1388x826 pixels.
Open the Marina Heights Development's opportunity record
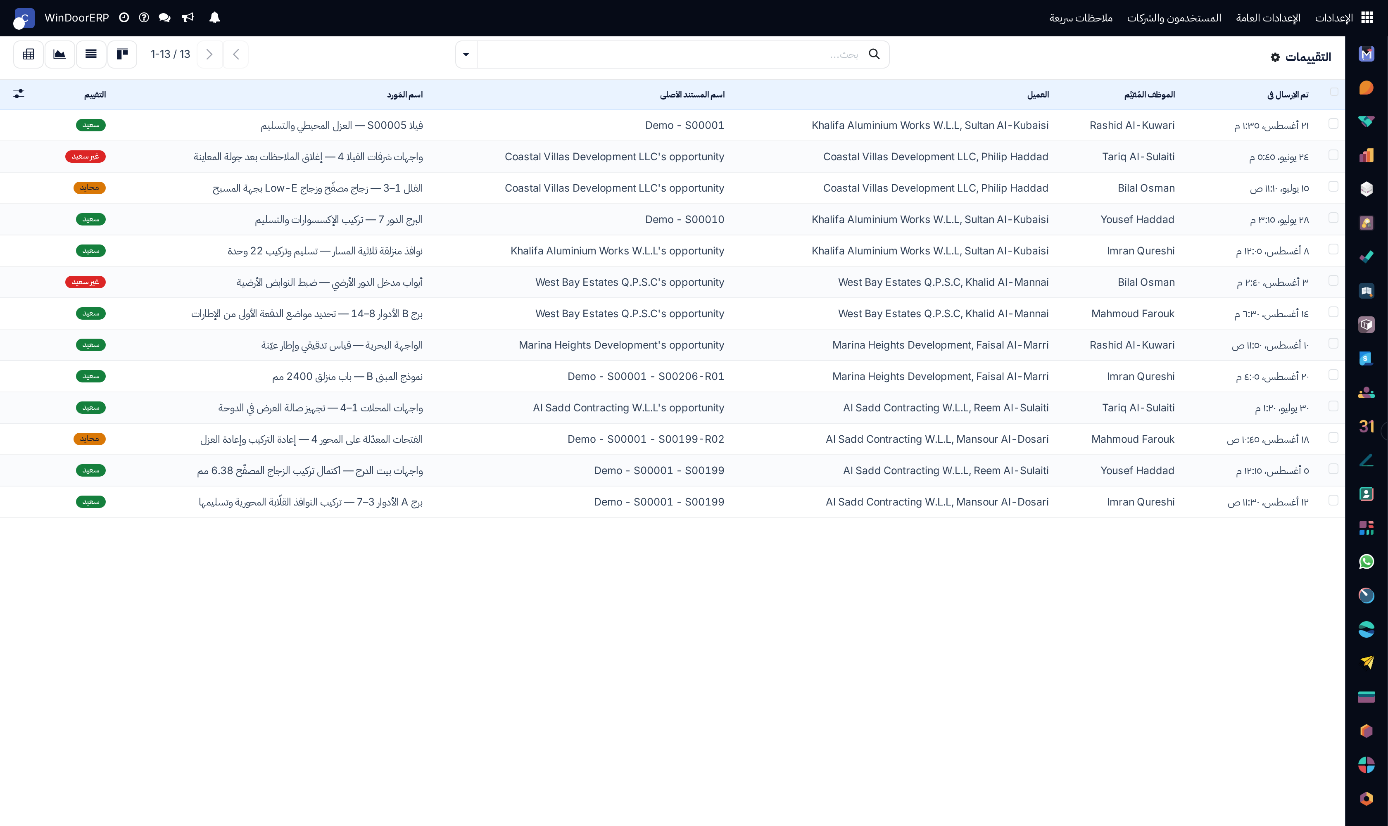621,345
